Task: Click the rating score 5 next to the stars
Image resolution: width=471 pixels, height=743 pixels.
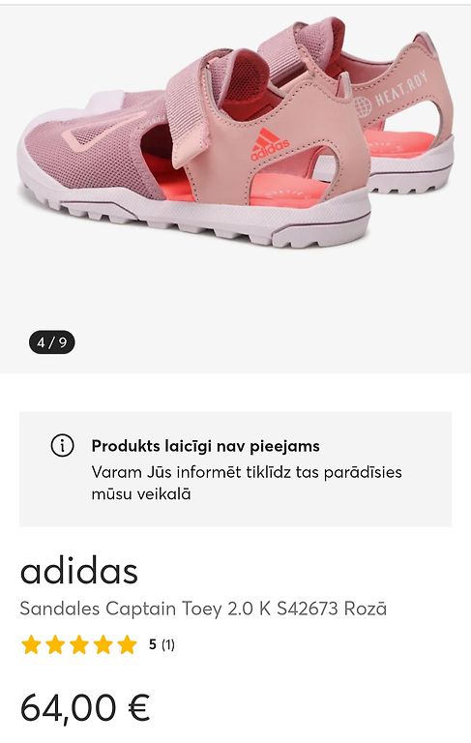Action: 152,644
